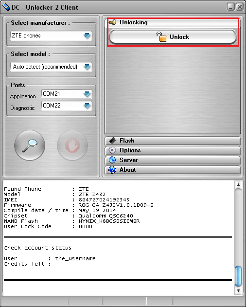Expand the Select model dropdown
246x307 pixels.
51,67
